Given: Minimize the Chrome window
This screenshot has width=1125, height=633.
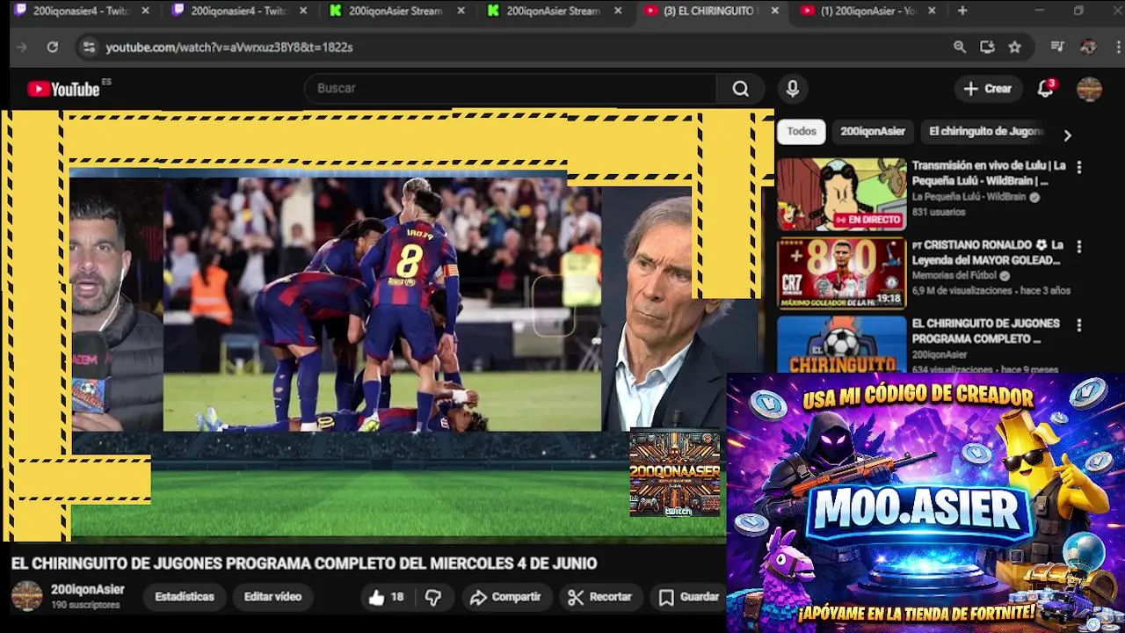Looking at the screenshot, I should 1040,11.
